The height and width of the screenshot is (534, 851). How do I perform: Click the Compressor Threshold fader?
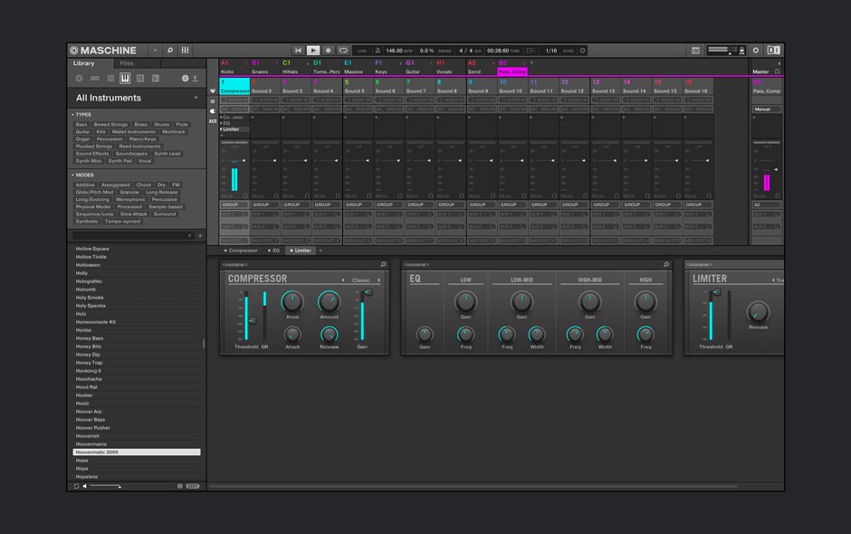click(x=247, y=316)
